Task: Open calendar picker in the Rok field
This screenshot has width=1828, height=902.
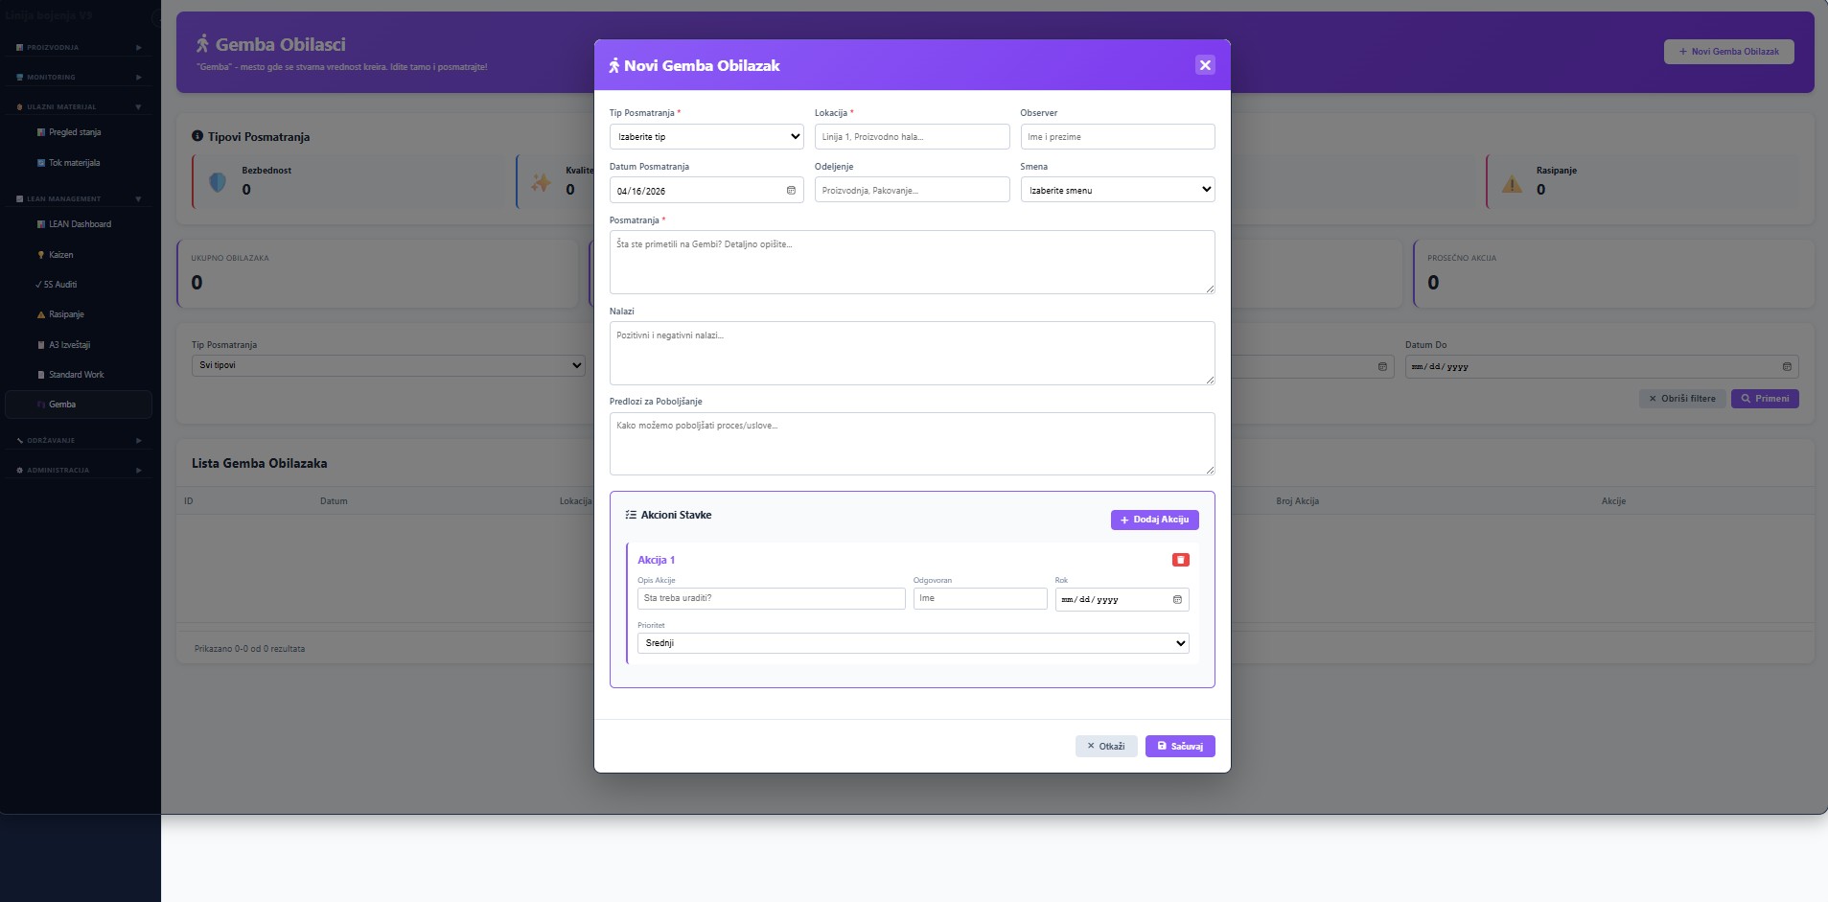Action: coord(1177,599)
